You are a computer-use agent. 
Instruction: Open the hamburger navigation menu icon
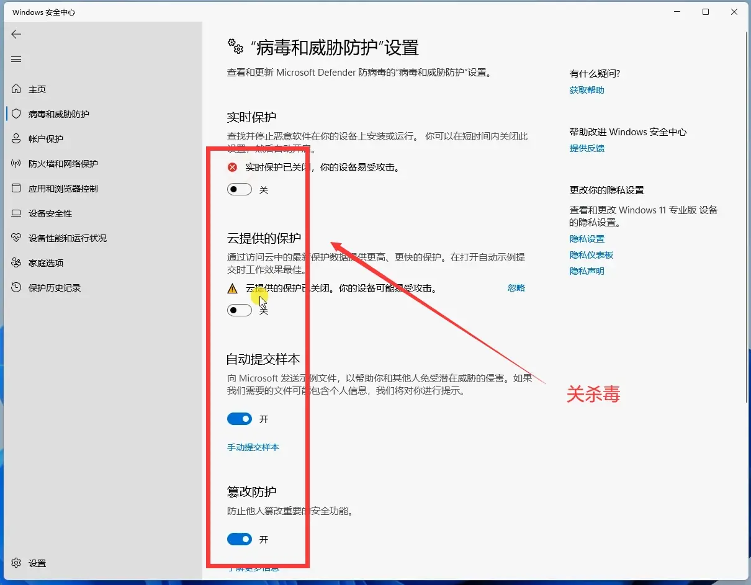16,60
